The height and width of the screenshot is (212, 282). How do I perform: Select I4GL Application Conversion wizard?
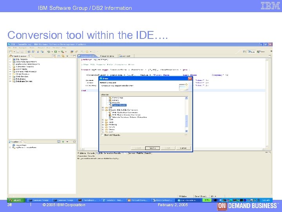[x=125, y=113]
